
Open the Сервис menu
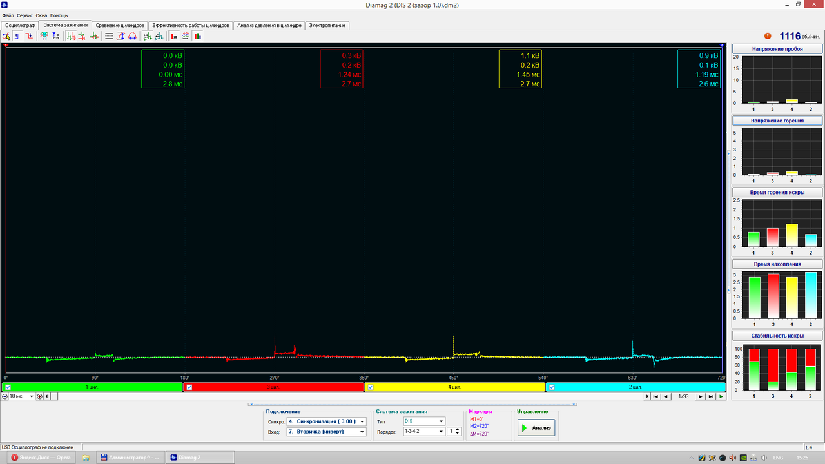pos(25,15)
